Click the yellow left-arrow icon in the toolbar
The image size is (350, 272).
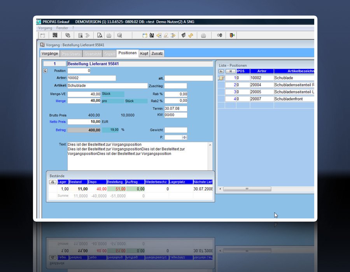(x=159, y=35)
